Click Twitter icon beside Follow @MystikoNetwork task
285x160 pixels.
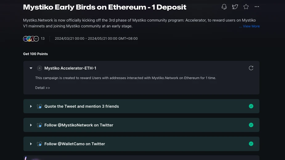pyautogui.click(x=39, y=125)
